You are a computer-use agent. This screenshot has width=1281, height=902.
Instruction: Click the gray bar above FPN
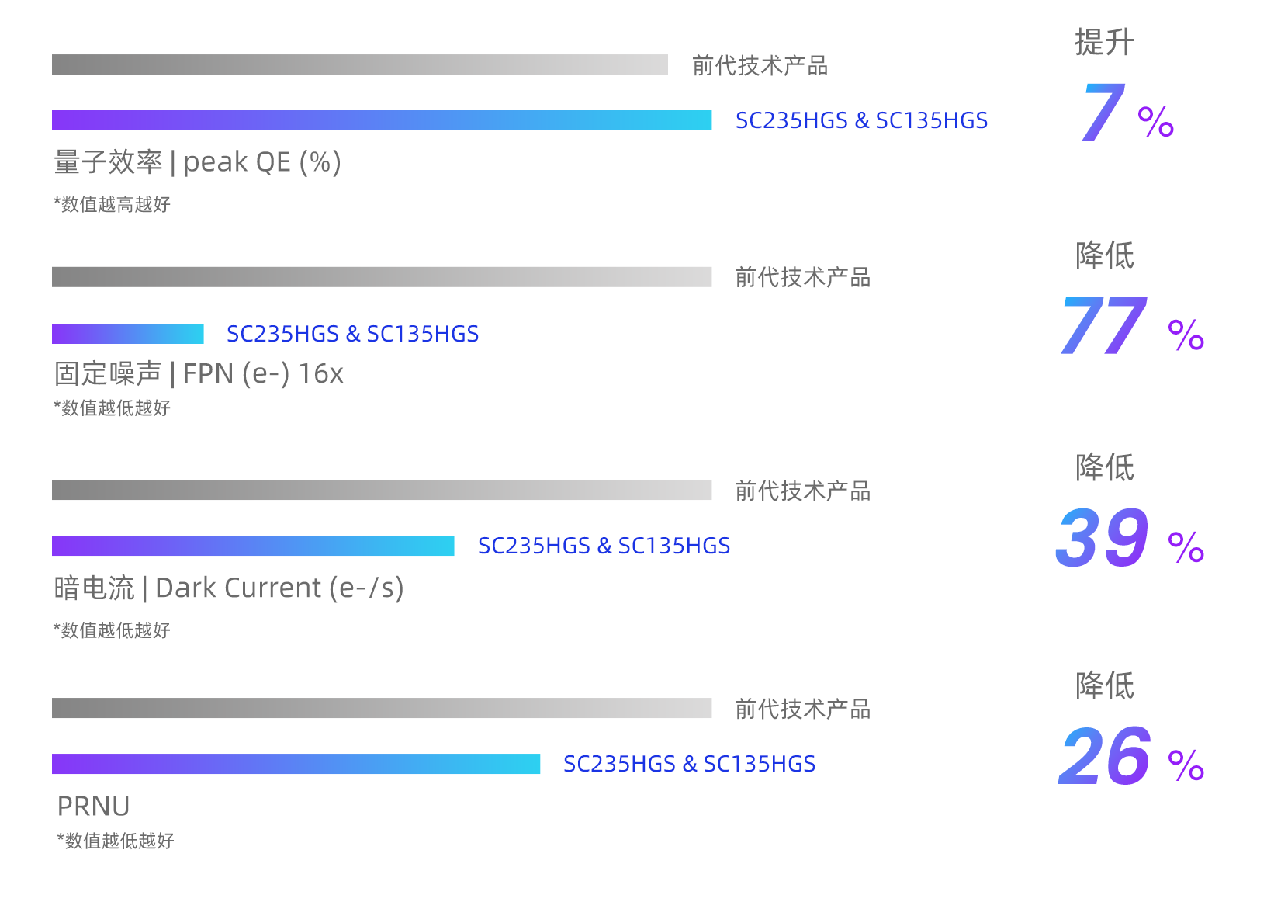tap(382, 277)
